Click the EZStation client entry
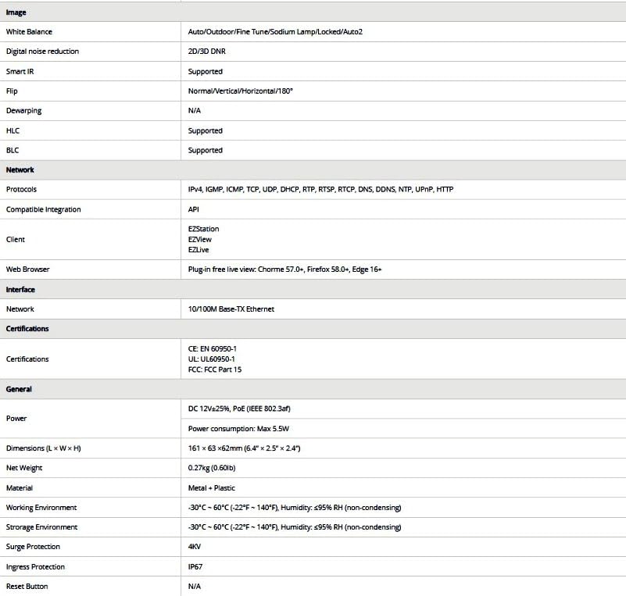This screenshot has height=596, width=626. click(204, 230)
